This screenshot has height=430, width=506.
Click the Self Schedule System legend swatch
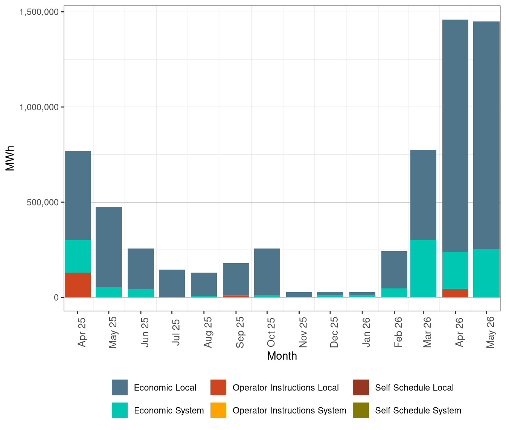coord(361,410)
